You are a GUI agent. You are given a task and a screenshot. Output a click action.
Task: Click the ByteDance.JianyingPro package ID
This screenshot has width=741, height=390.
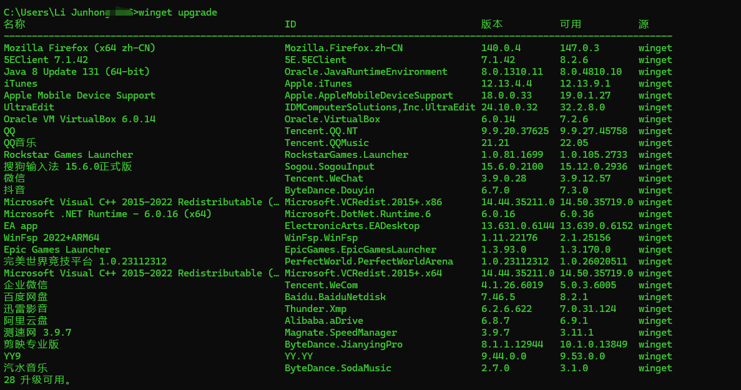343,344
